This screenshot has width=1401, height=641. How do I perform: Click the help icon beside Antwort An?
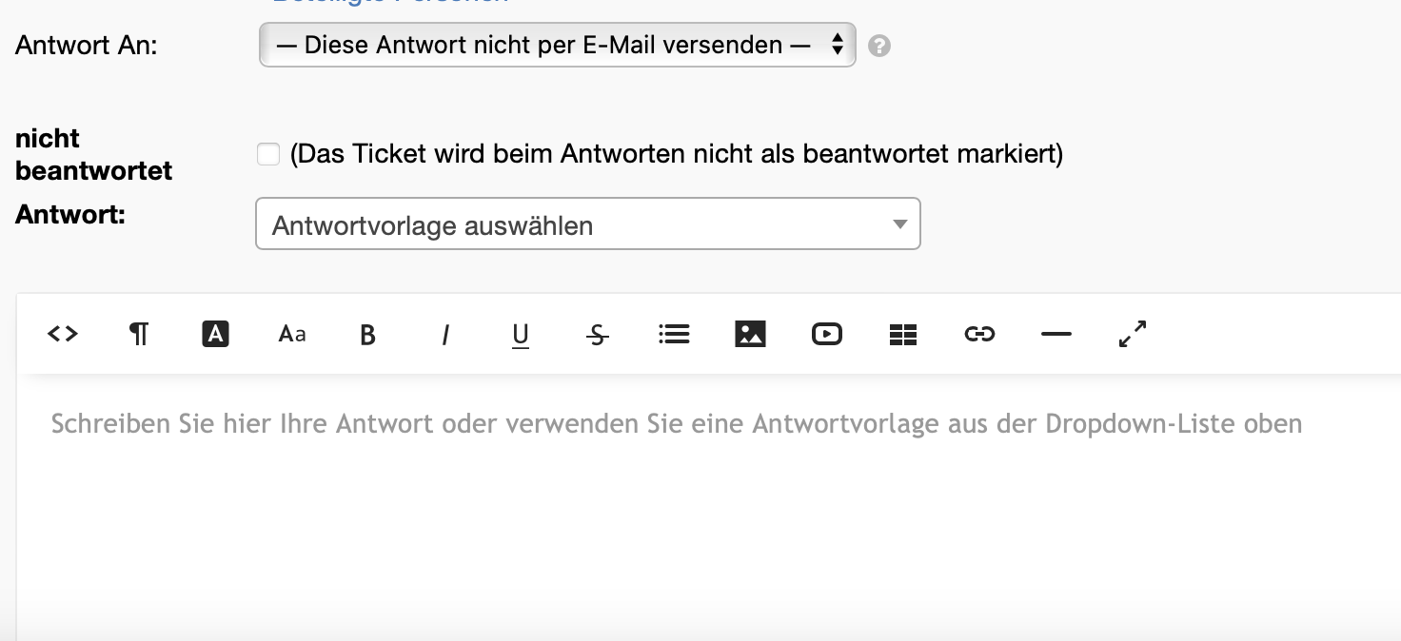(x=879, y=46)
